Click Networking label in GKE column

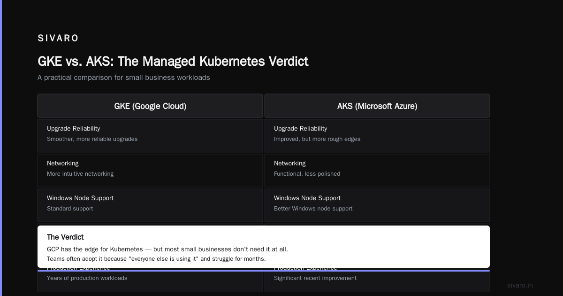pyautogui.click(x=63, y=164)
